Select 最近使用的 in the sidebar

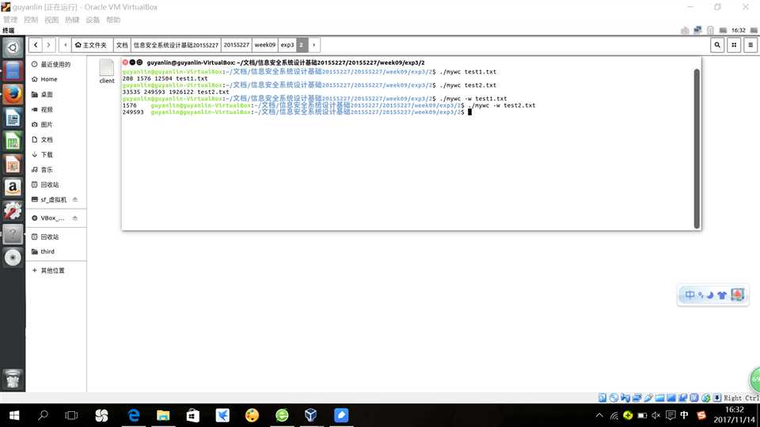[x=55, y=64]
